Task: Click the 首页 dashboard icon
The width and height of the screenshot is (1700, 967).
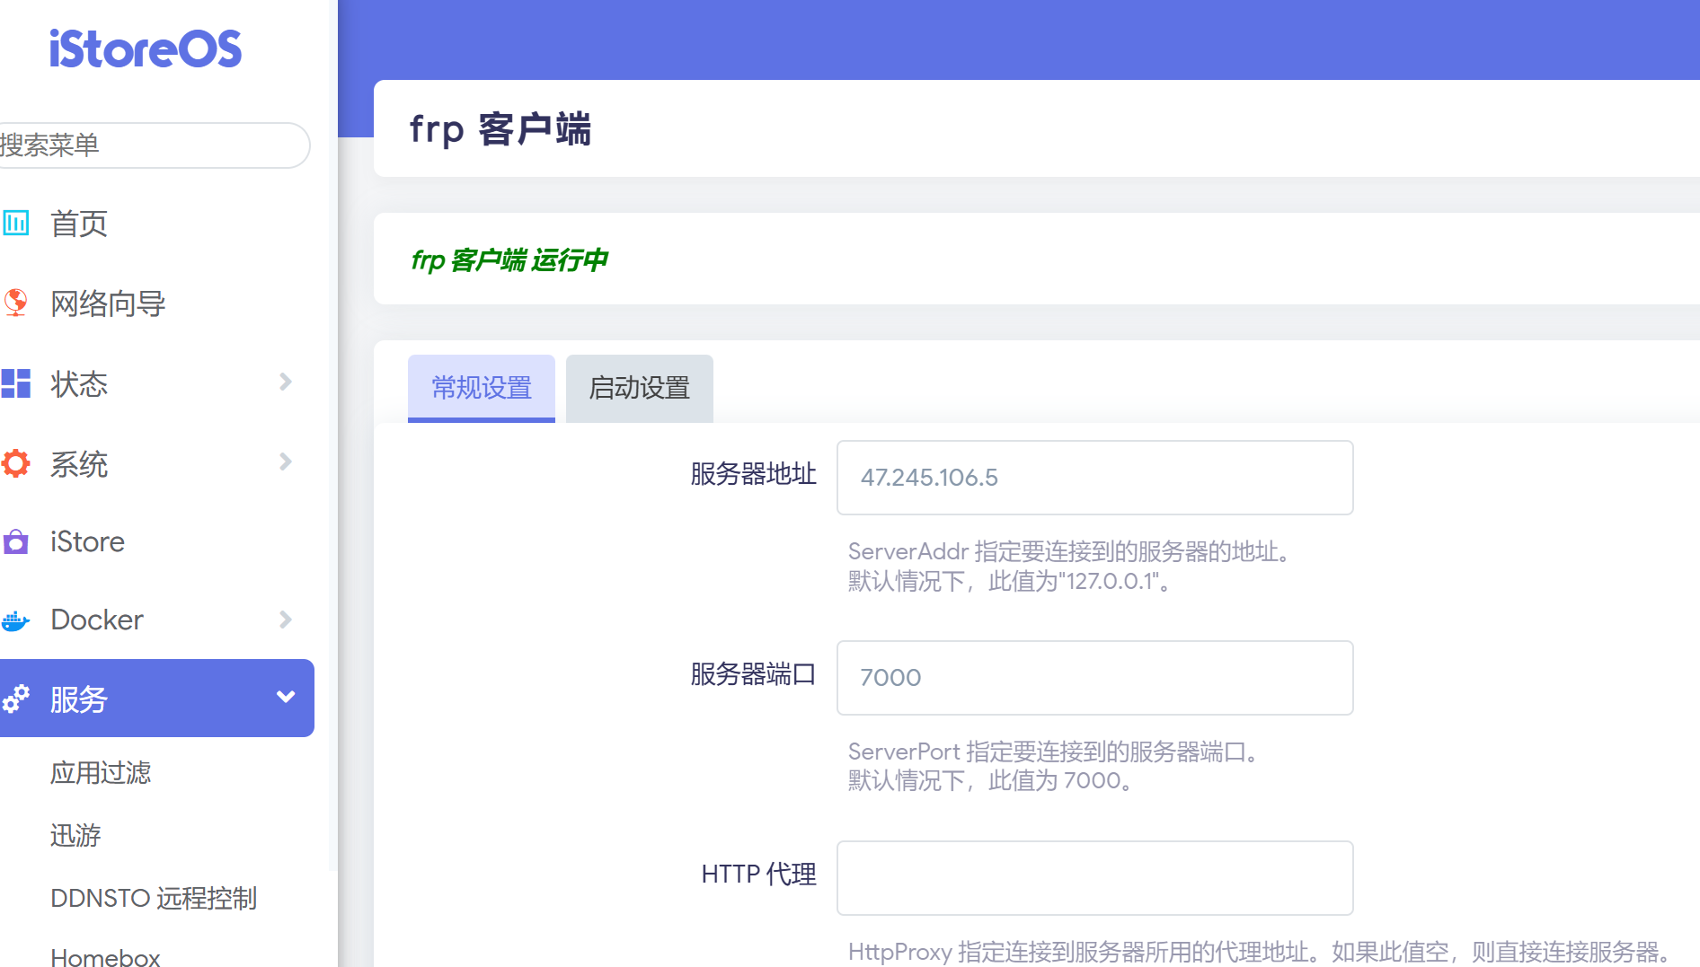Action: pos(15,223)
